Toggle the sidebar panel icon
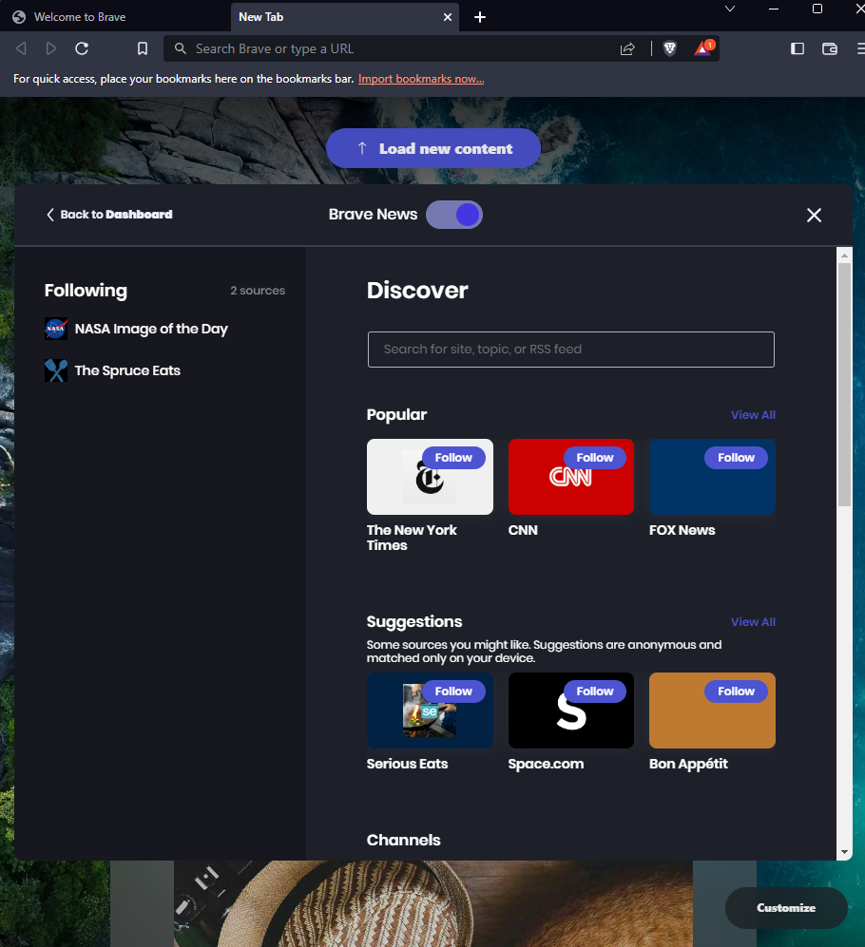This screenshot has width=865, height=947. pos(798,48)
